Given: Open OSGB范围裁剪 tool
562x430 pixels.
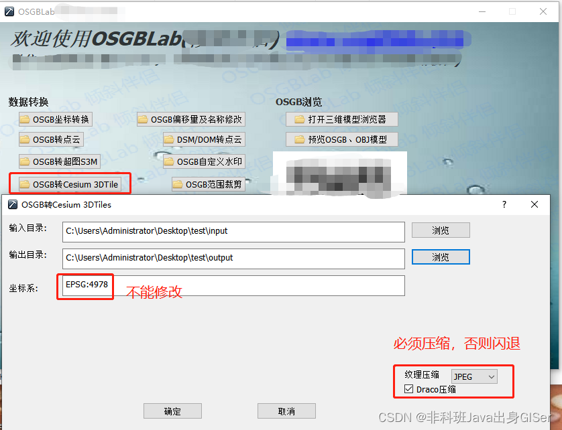Looking at the screenshot, I should tap(209, 184).
